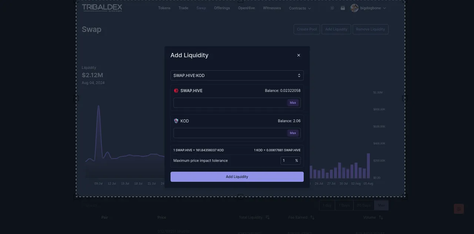Open the Tokens menu item
Screen dimensions: 474x234
tap(164, 8)
